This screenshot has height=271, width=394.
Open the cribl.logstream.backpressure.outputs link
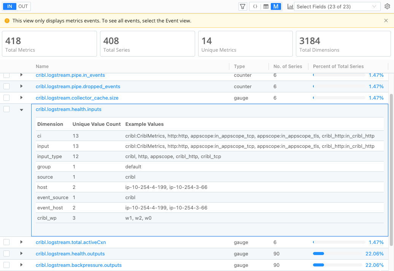coord(79,265)
